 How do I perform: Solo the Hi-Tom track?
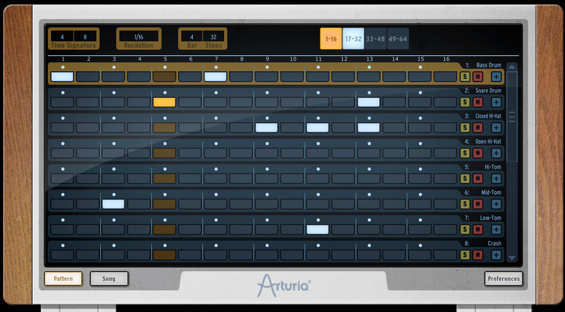pos(465,179)
